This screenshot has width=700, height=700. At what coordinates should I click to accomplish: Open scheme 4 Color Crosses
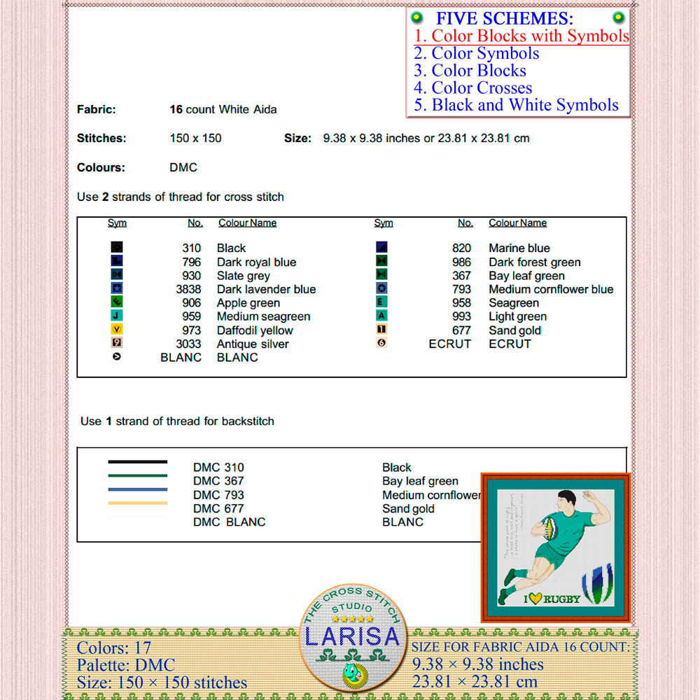tap(472, 88)
